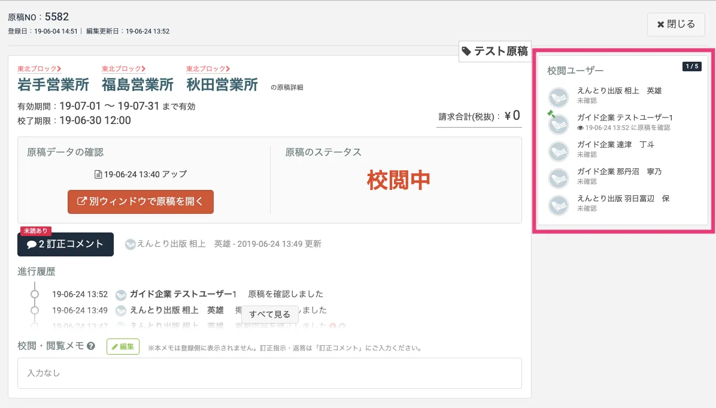
Task: Click the 1 / 5 reviewer count badge
Action: [692, 67]
